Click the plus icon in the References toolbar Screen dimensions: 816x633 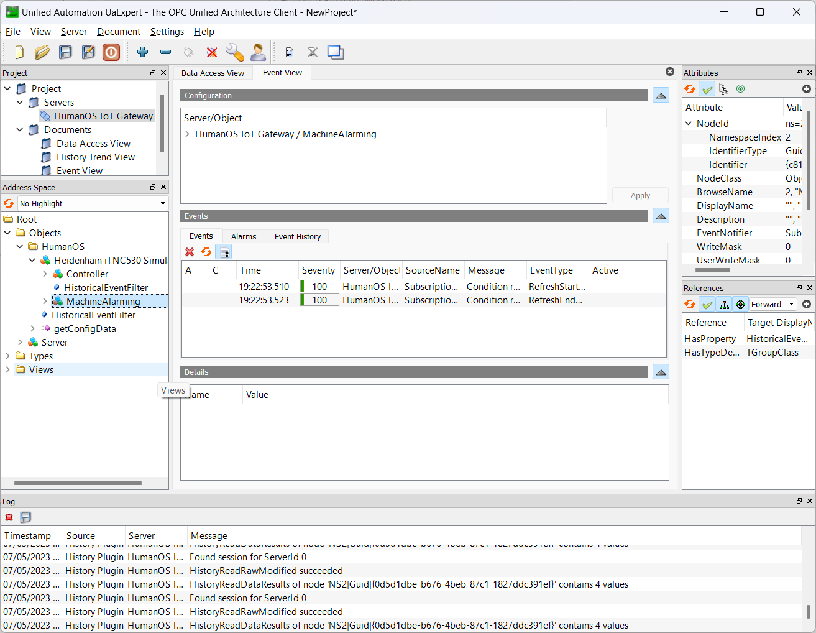(x=807, y=304)
